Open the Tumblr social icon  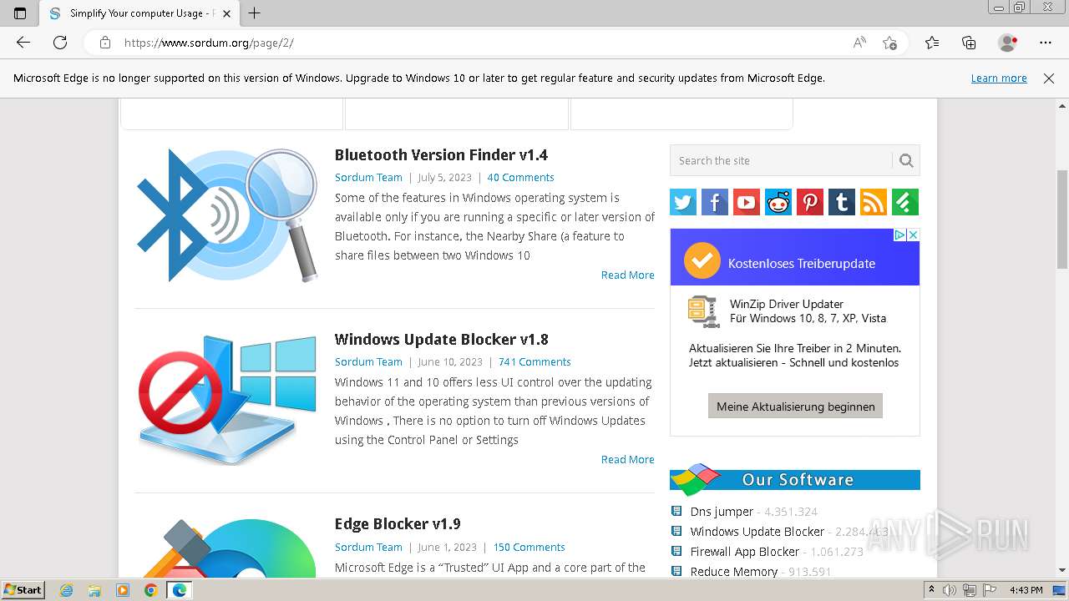[842, 202]
